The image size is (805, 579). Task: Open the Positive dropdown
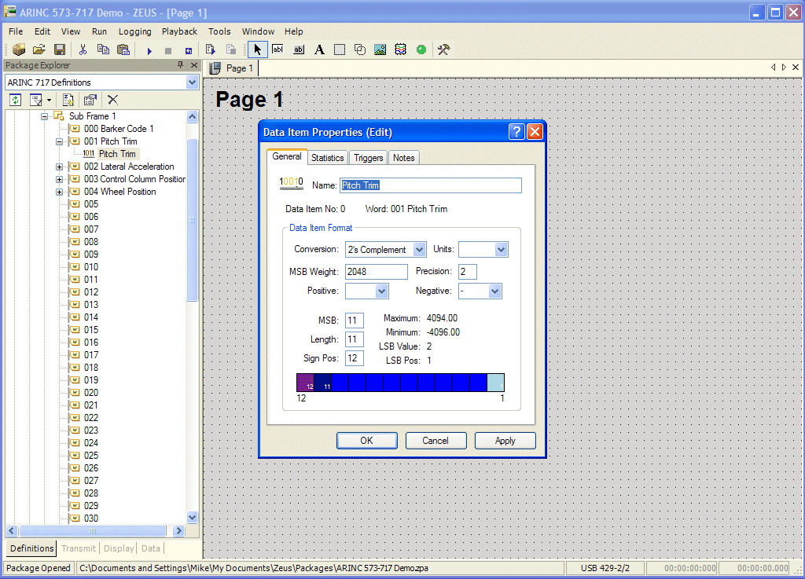(x=381, y=291)
